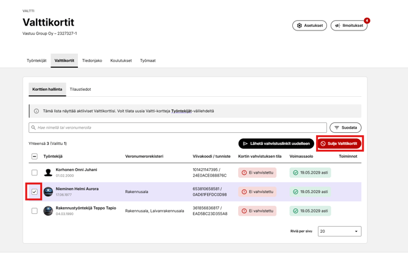Viewport: 408px width, 254px height.
Task: Switch to the Työntekijät tab
Action: coord(37,61)
